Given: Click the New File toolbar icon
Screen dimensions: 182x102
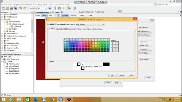Looking at the screenshot, I should [3, 8].
